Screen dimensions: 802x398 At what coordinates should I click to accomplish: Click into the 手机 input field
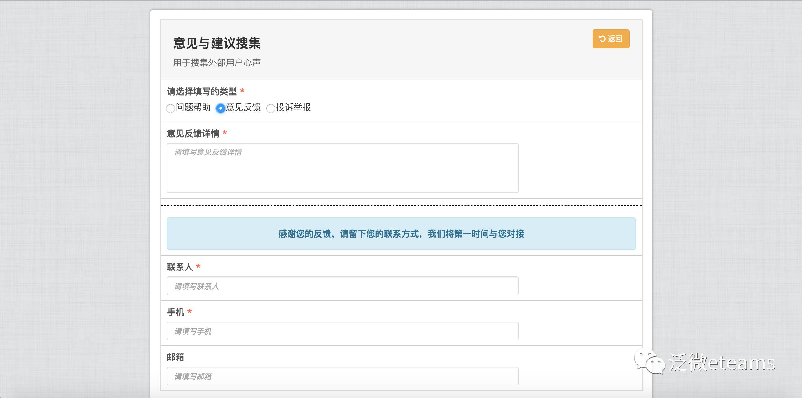tap(342, 331)
